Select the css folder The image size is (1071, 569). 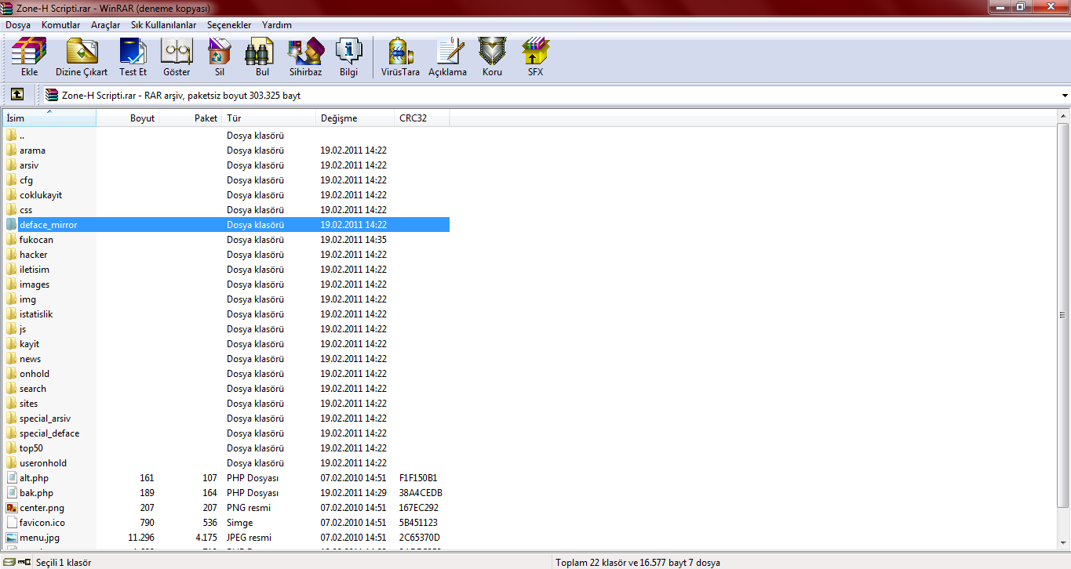pyautogui.click(x=26, y=210)
